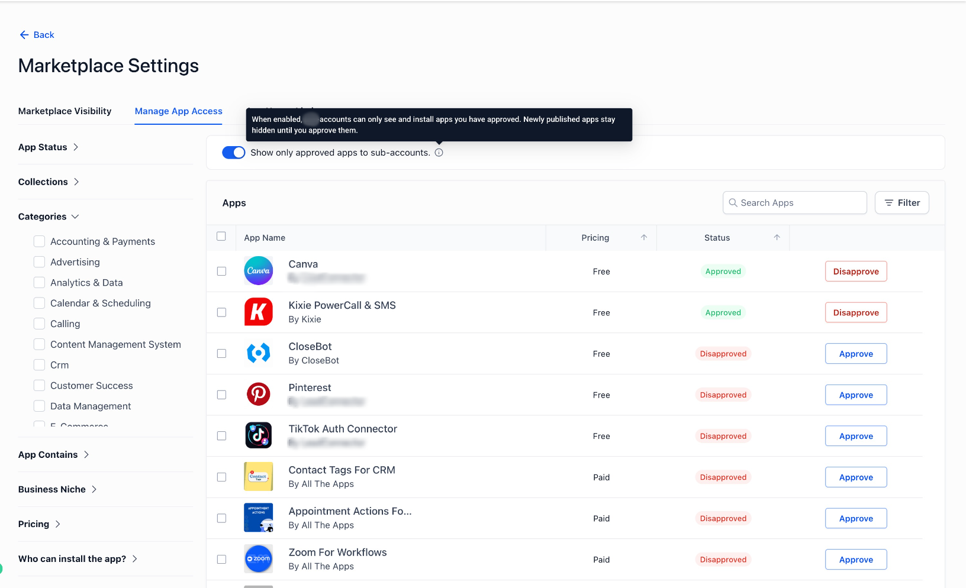
Task: Click the Pricing column sort arrow
Action: [644, 237]
